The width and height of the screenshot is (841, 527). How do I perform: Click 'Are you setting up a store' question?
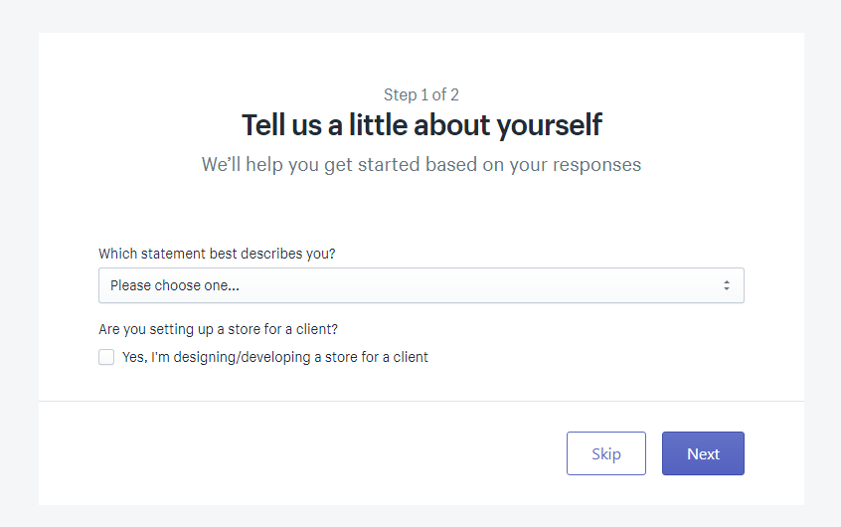[x=225, y=329]
